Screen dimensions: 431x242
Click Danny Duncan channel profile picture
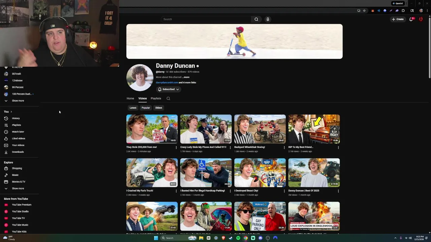point(140,78)
